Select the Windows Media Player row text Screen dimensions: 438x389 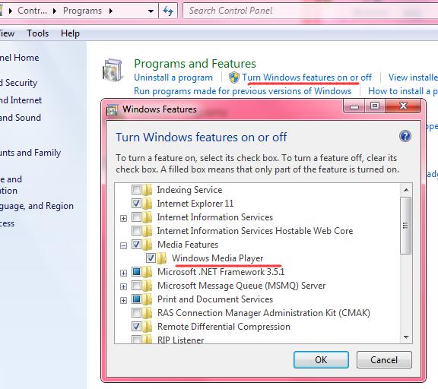pyautogui.click(x=217, y=258)
